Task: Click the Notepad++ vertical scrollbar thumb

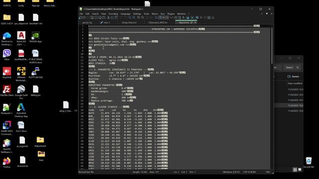Action: tap(272, 45)
